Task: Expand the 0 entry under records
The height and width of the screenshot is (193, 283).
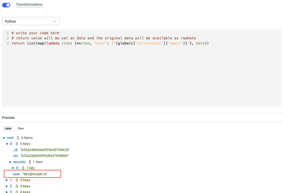Action: [x=13, y=168]
